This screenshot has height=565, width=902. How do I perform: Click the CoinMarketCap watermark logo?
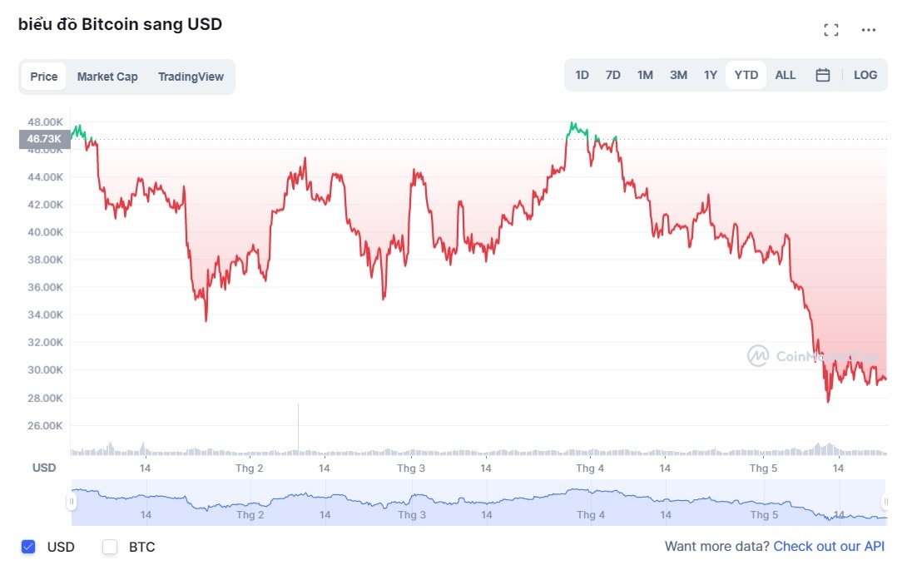tap(758, 356)
